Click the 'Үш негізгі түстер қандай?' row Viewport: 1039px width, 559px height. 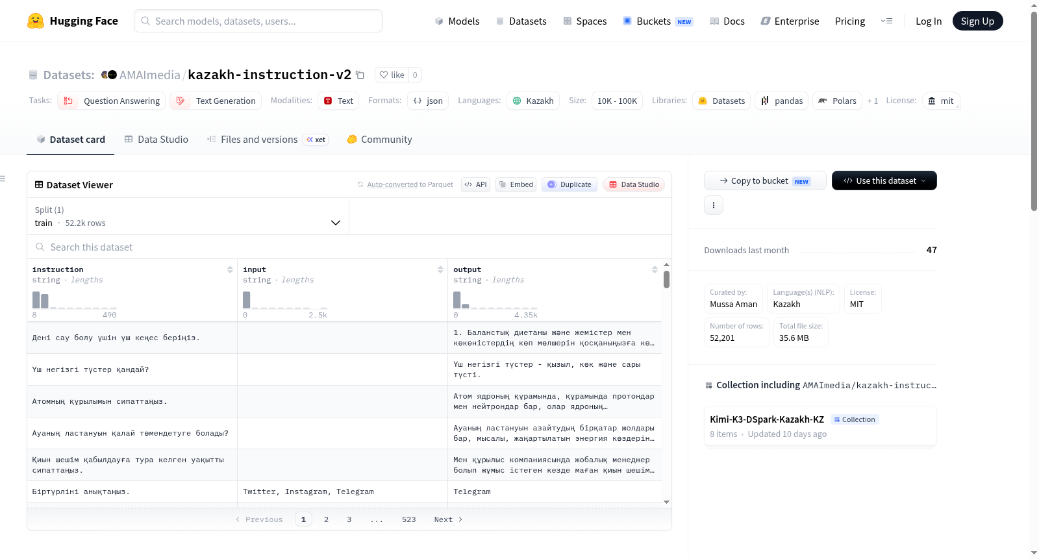pos(344,369)
